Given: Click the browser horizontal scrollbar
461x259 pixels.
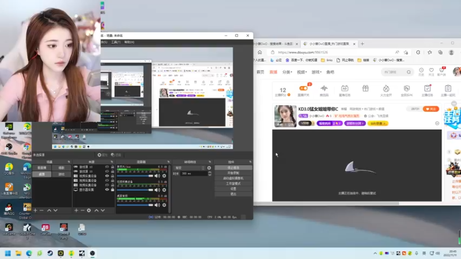Looking at the screenshot, I should (x=326, y=204).
